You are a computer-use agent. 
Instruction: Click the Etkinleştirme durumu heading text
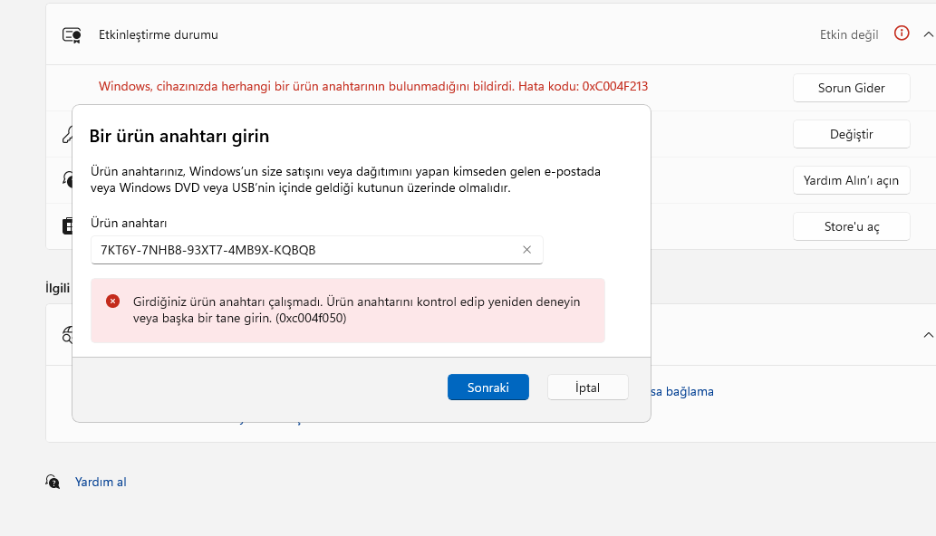[x=159, y=34]
